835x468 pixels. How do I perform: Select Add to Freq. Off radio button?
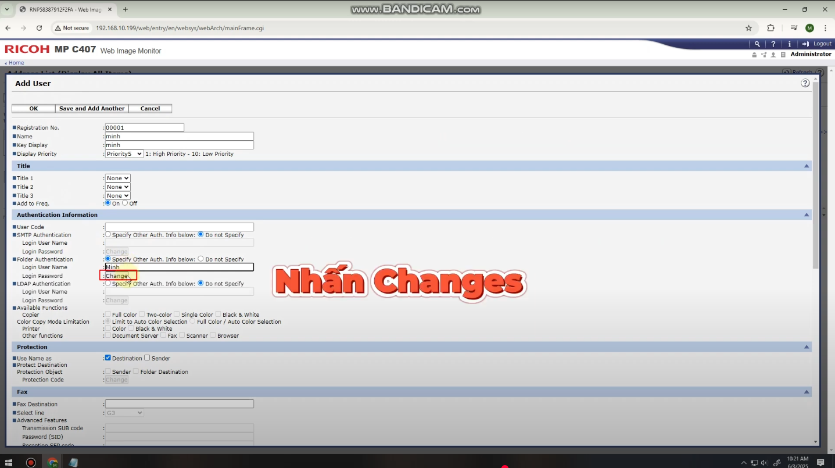(x=125, y=203)
